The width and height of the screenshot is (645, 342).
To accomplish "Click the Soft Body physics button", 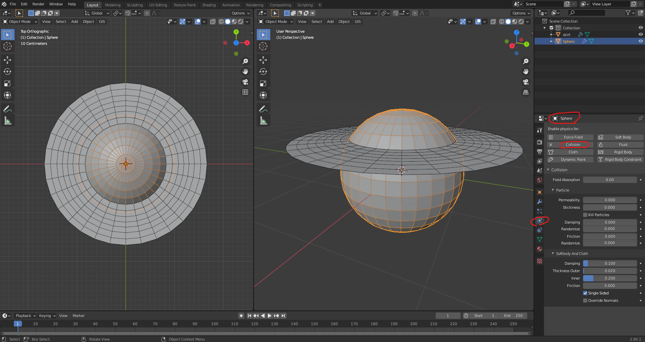I will pyautogui.click(x=623, y=137).
